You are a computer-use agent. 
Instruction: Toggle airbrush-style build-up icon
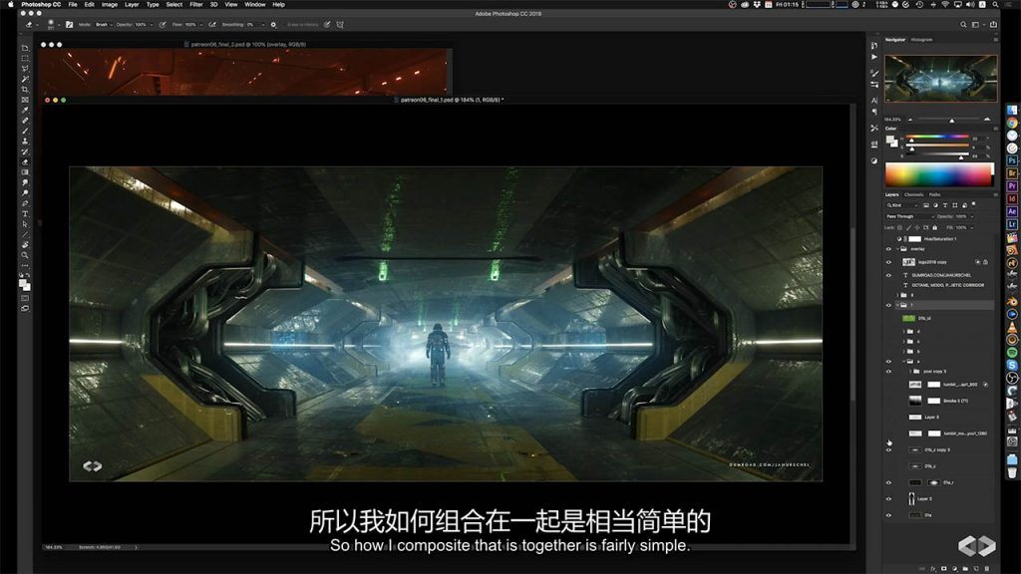pyautogui.click(x=212, y=25)
